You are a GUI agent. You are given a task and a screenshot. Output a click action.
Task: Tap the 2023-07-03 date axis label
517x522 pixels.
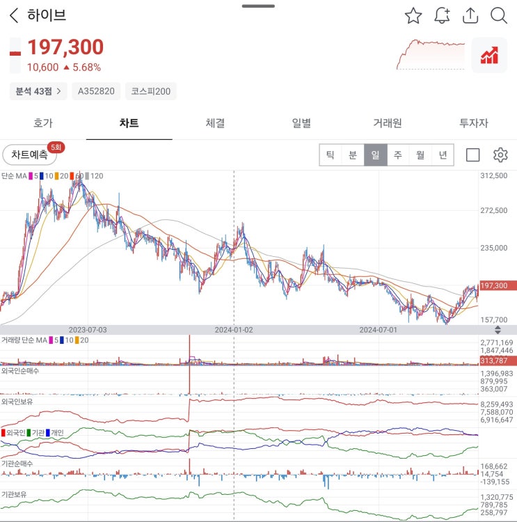[x=88, y=330]
